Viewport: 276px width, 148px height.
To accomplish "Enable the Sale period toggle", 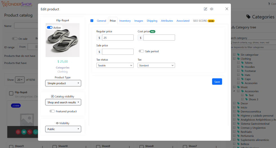I will click(x=141, y=51).
